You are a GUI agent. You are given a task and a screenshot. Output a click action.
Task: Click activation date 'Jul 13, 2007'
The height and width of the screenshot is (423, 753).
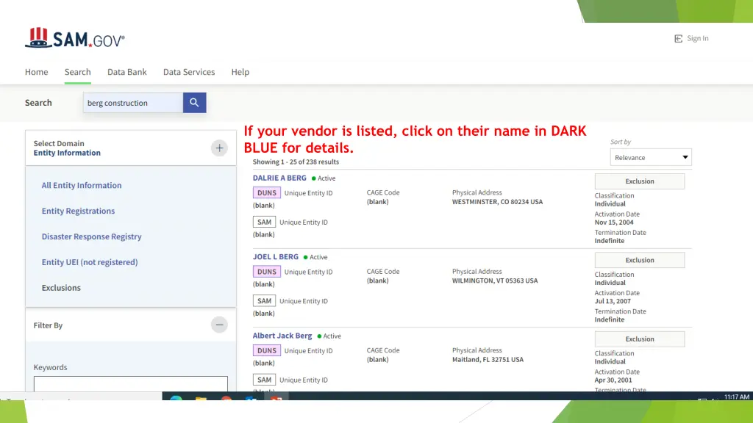[x=613, y=301]
